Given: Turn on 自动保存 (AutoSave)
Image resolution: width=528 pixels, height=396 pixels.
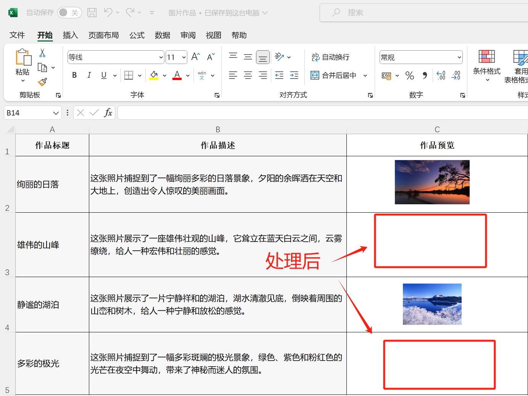Looking at the screenshot, I should point(69,12).
